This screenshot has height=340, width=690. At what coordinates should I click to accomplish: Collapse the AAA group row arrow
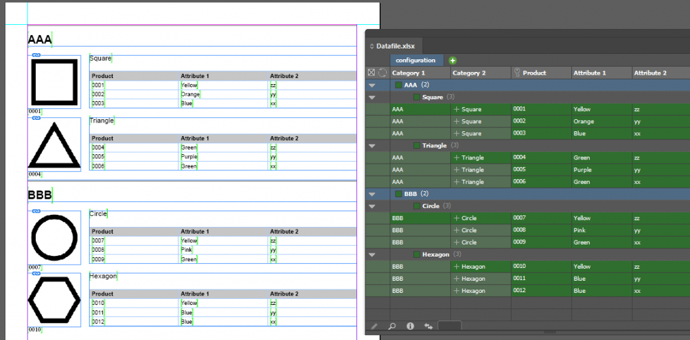click(x=371, y=86)
